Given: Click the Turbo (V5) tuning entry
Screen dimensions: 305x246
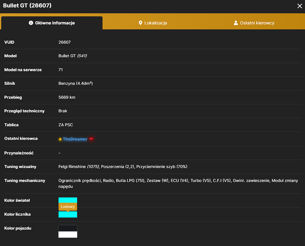Looking at the screenshot, I should pyautogui.click(x=201, y=181).
